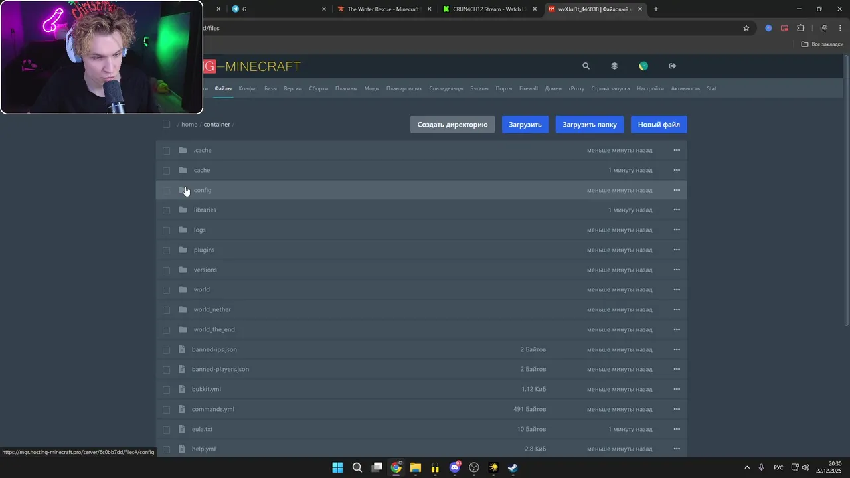Open the container breadcrumb link
This screenshot has width=850, height=478.
point(216,124)
